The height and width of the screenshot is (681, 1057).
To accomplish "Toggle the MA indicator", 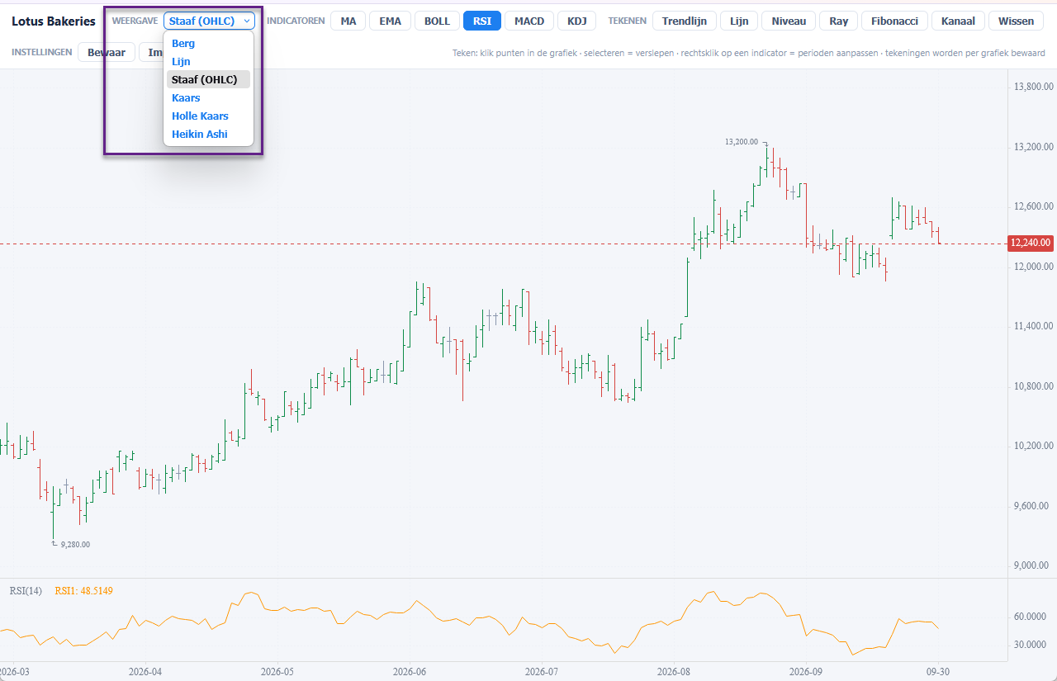I will [x=348, y=21].
